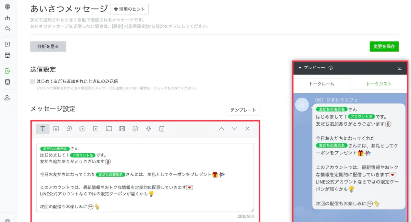
Task: Switch to the トークリスト preview tab
Action: tap(378, 84)
